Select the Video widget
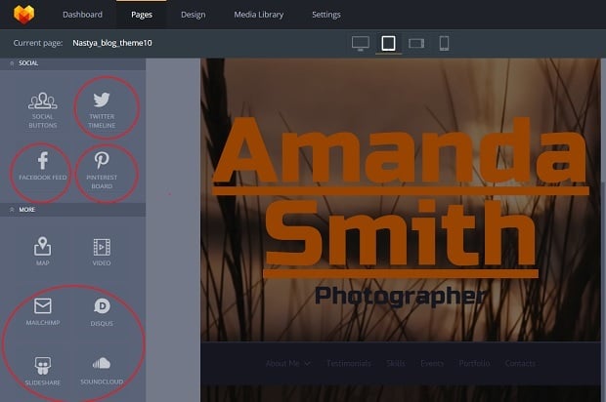 pos(102,251)
